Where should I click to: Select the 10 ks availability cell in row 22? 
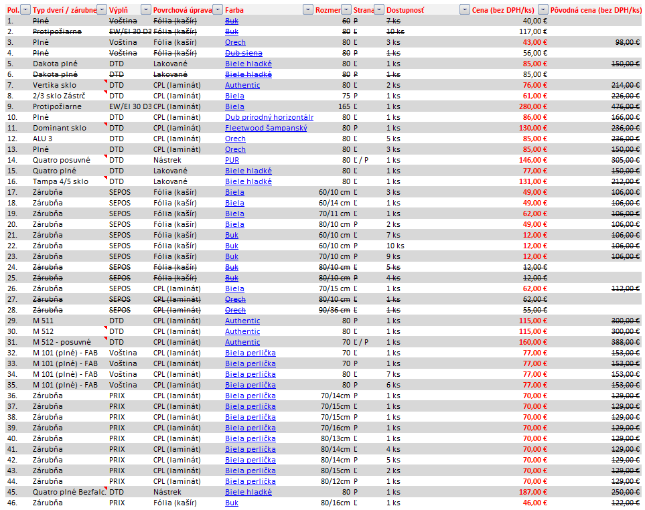pyautogui.click(x=395, y=246)
